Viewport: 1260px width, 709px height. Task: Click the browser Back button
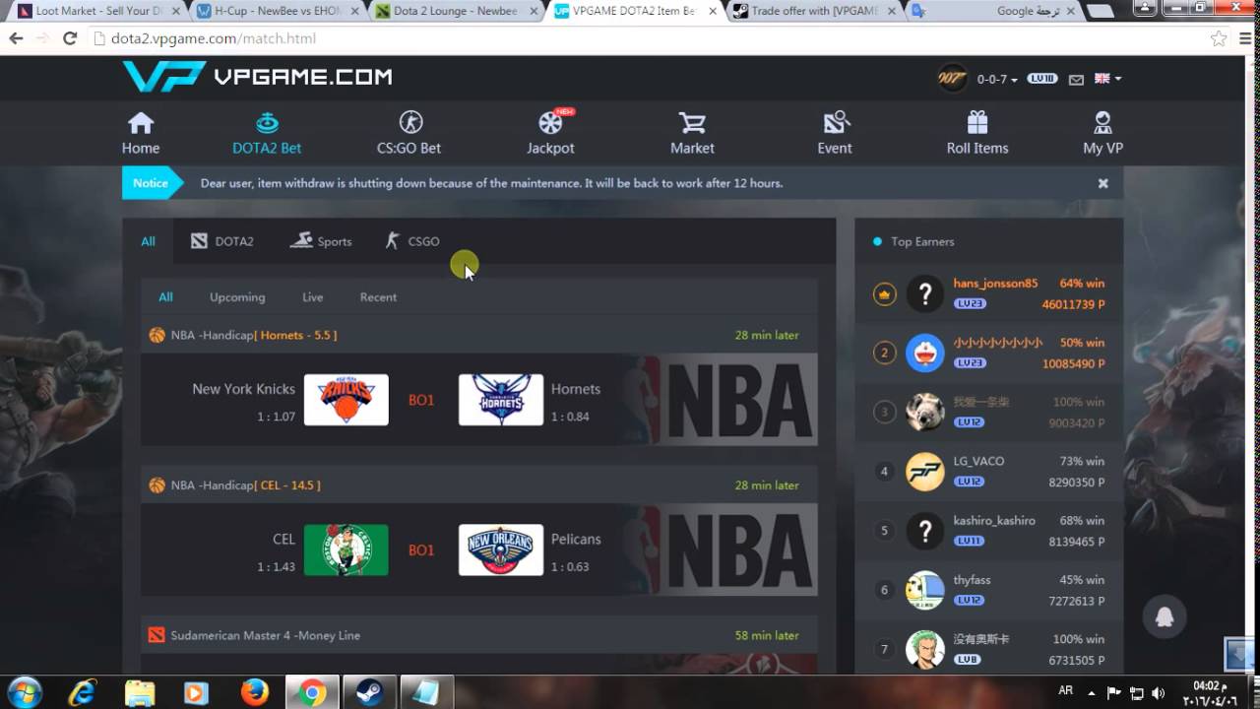point(16,38)
